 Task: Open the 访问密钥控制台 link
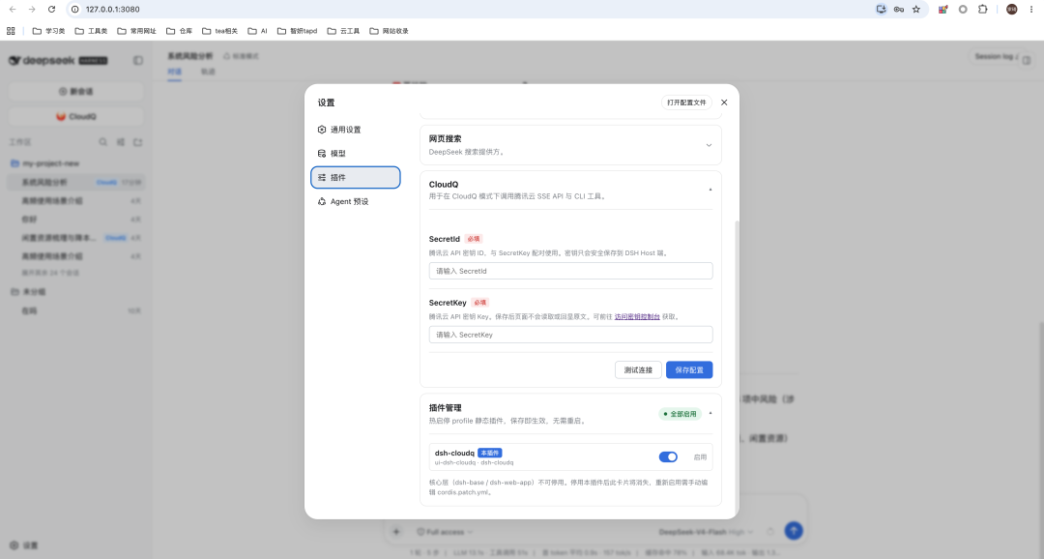(636, 316)
